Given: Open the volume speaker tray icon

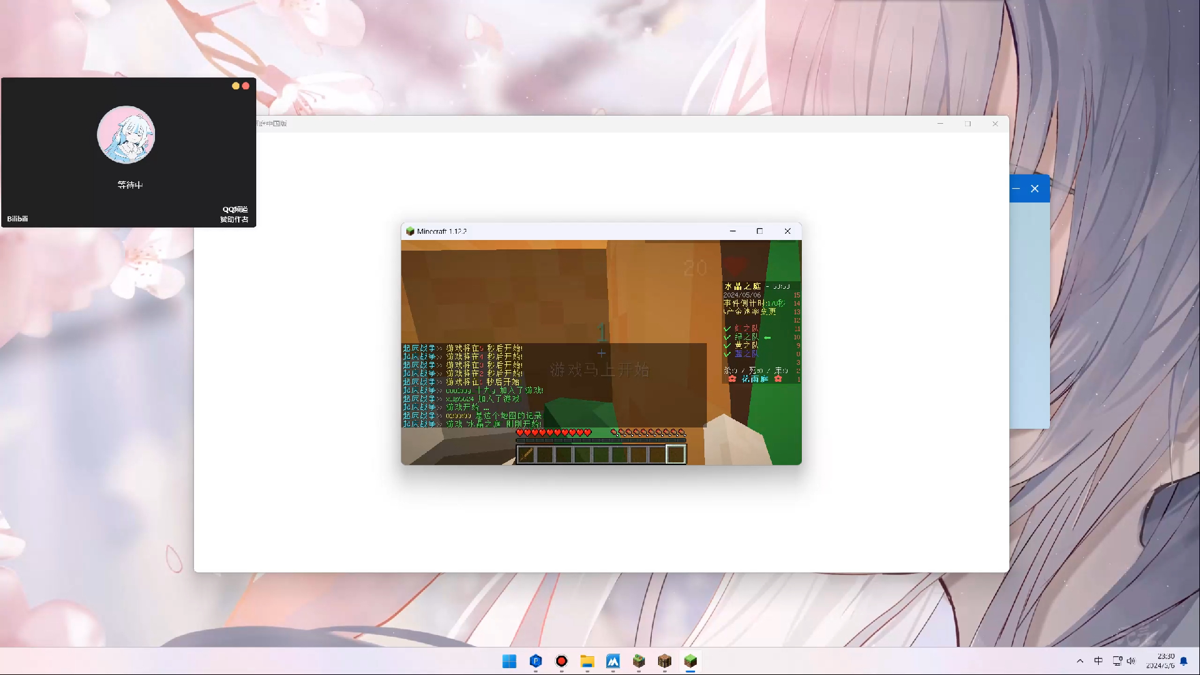Looking at the screenshot, I should pos(1131,661).
